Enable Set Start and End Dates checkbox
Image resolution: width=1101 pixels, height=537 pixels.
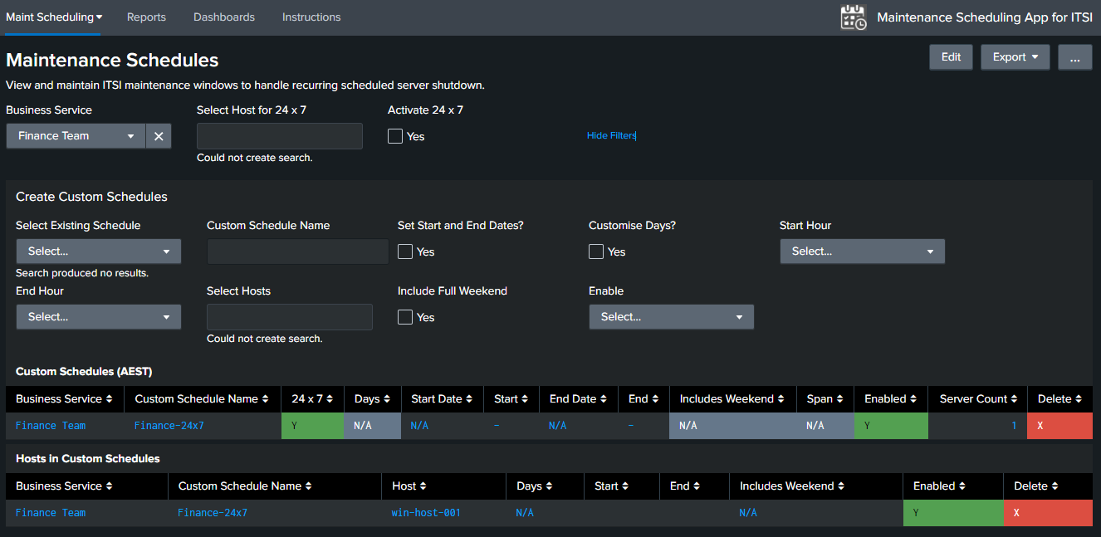[405, 251]
